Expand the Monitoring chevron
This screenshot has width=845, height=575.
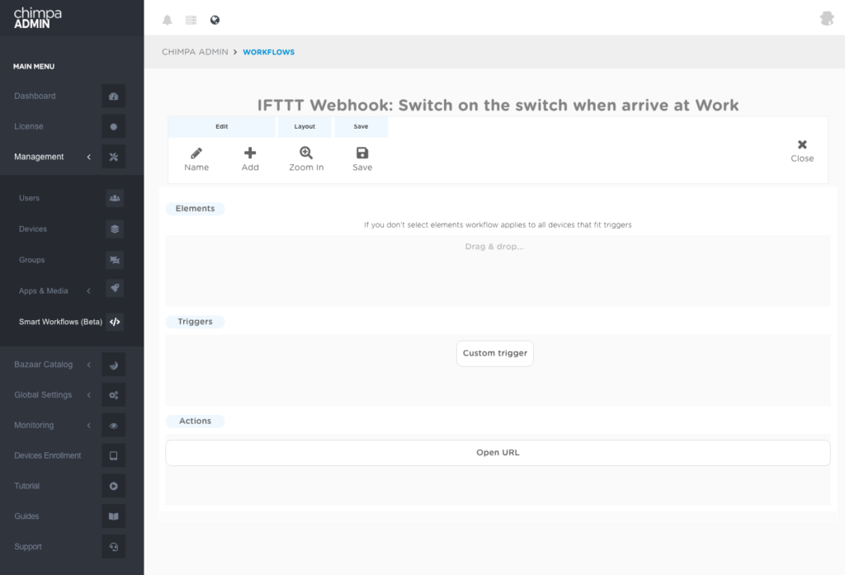pos(89,425)
